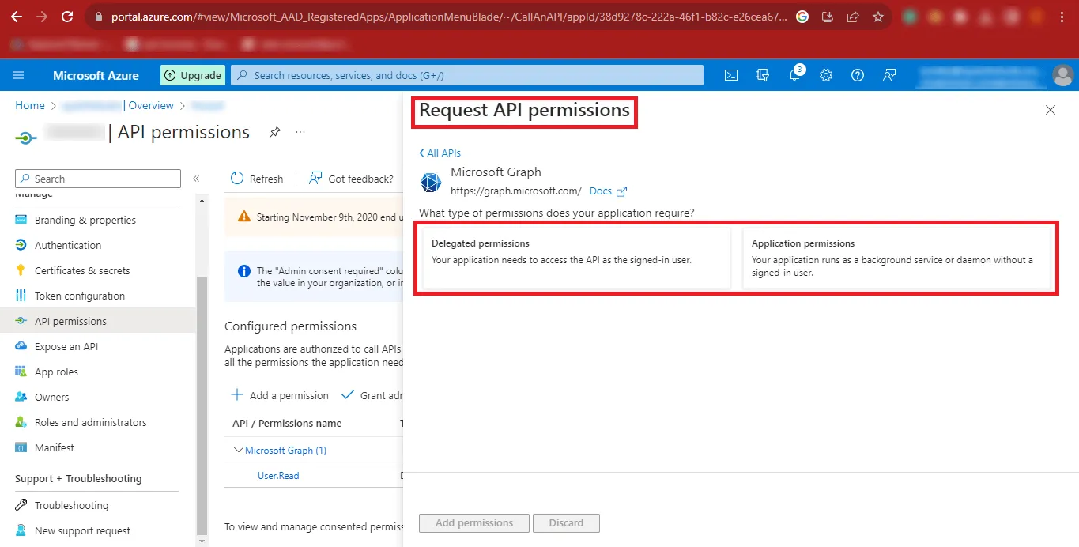Choose Application permissions card
The image size is (1079, 547).
click(896, 258)
